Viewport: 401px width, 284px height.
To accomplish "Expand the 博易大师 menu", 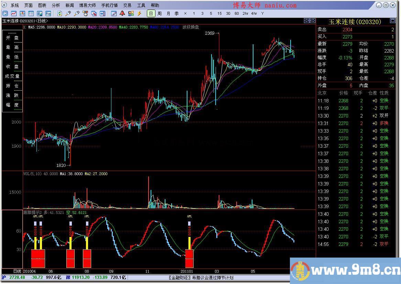I will click(x=87, y=5).
